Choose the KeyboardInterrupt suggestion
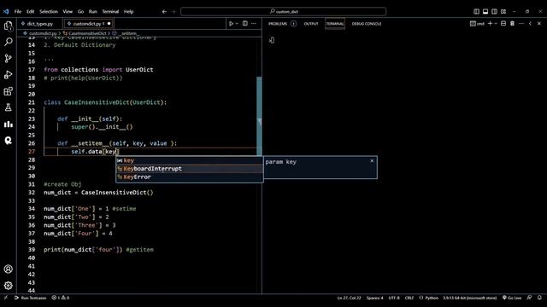This screenshot has width=547, height=307. tap(190, 169)
